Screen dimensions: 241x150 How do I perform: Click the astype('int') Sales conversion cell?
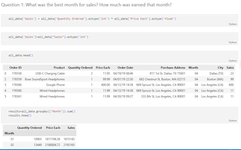coord(119,38)
